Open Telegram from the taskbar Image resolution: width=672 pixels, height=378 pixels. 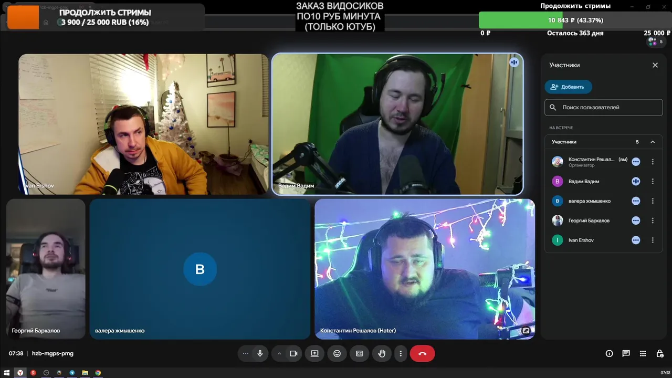coord(72,373)
